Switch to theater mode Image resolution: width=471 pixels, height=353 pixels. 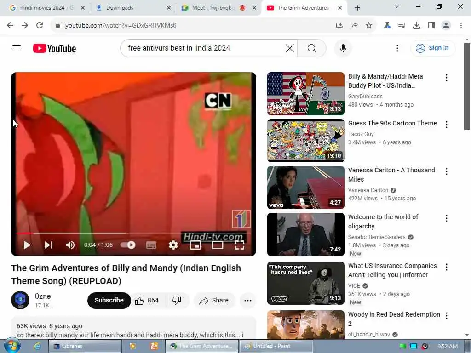point(218,245)
